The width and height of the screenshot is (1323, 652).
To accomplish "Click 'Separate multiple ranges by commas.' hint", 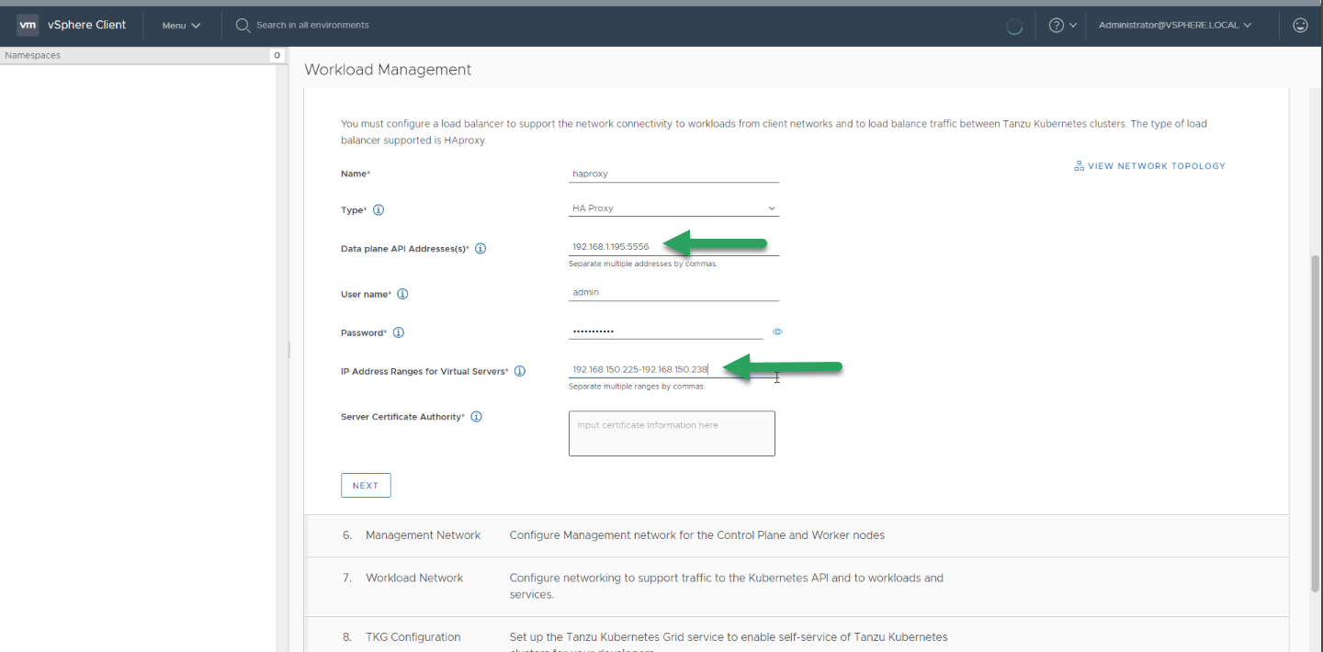I will point(637,387).
